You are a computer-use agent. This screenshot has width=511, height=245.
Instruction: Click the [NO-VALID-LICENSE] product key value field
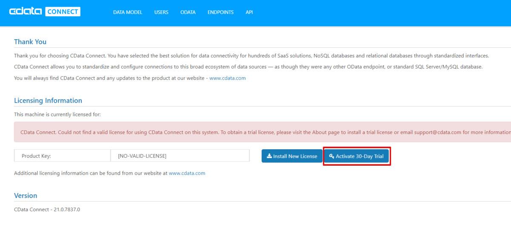pyautogui.click(x=180, y=156)
